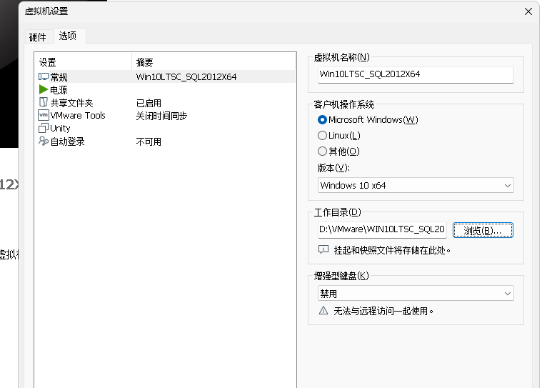
Task: Click the info icon beside 挂起和快照文件
Action: (323, 250)
